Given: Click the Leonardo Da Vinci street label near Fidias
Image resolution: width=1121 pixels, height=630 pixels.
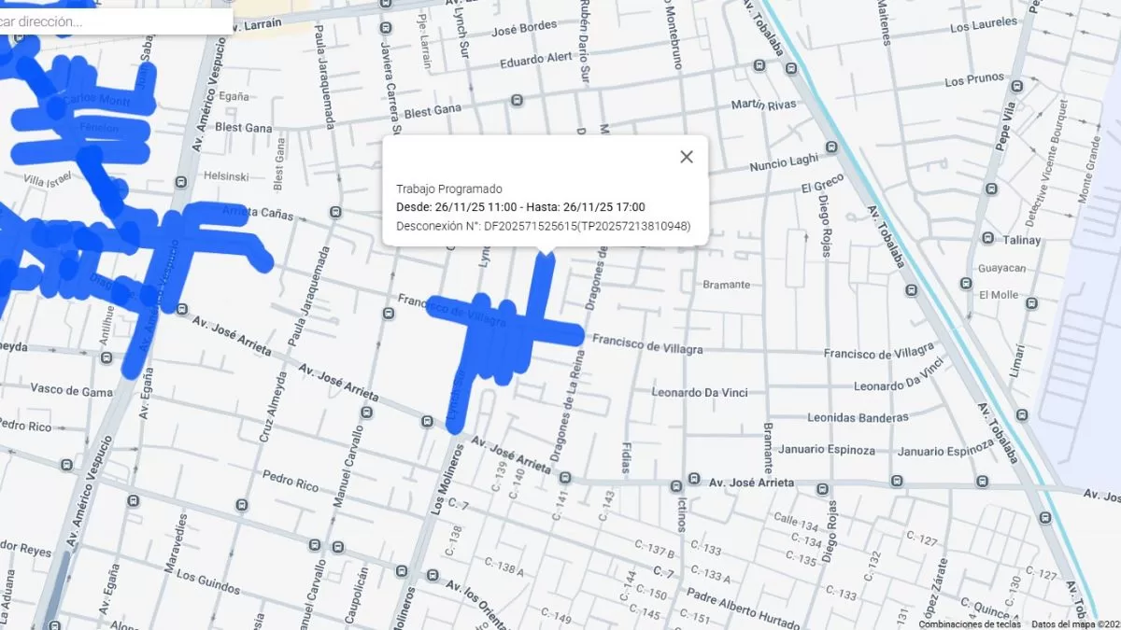Looking at the screenshot, I should click(x=700, y=393).
